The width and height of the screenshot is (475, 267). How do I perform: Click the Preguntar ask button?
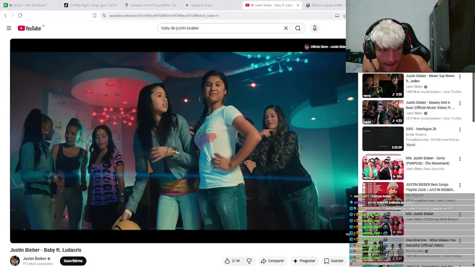(x=304, y=261)
